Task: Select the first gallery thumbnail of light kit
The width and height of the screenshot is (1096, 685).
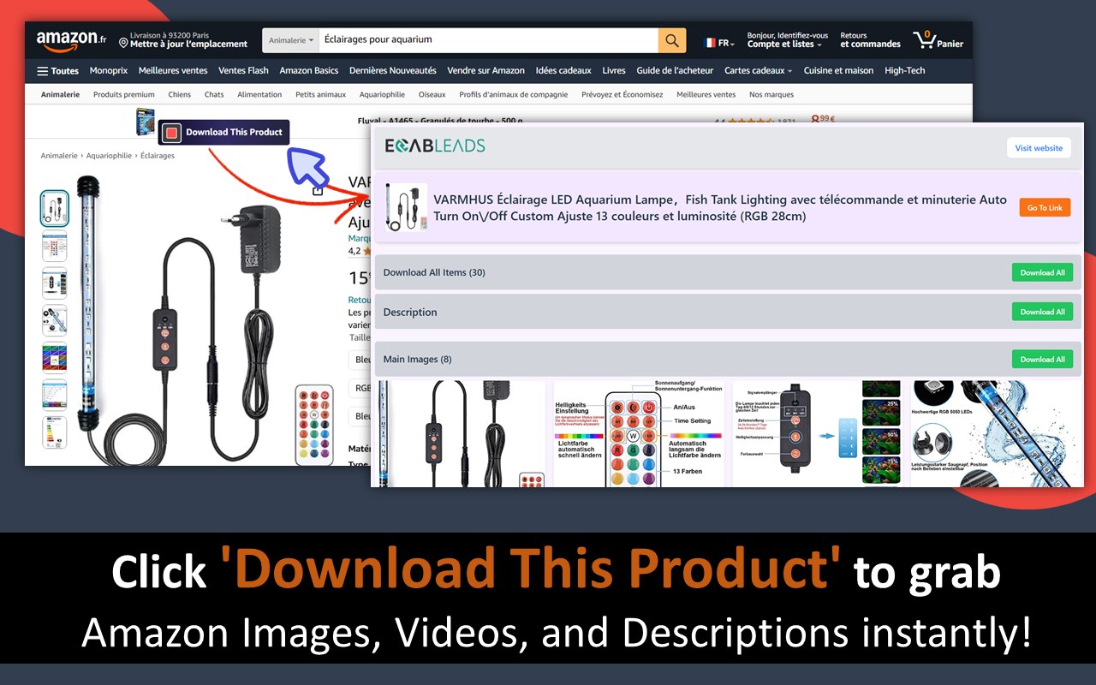Action: point(55,208)
